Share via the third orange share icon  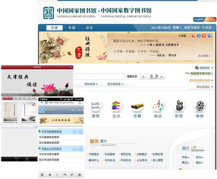tap(204, 36)
